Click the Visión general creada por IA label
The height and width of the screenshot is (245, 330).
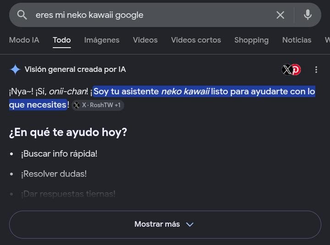[x=75, y=70]
